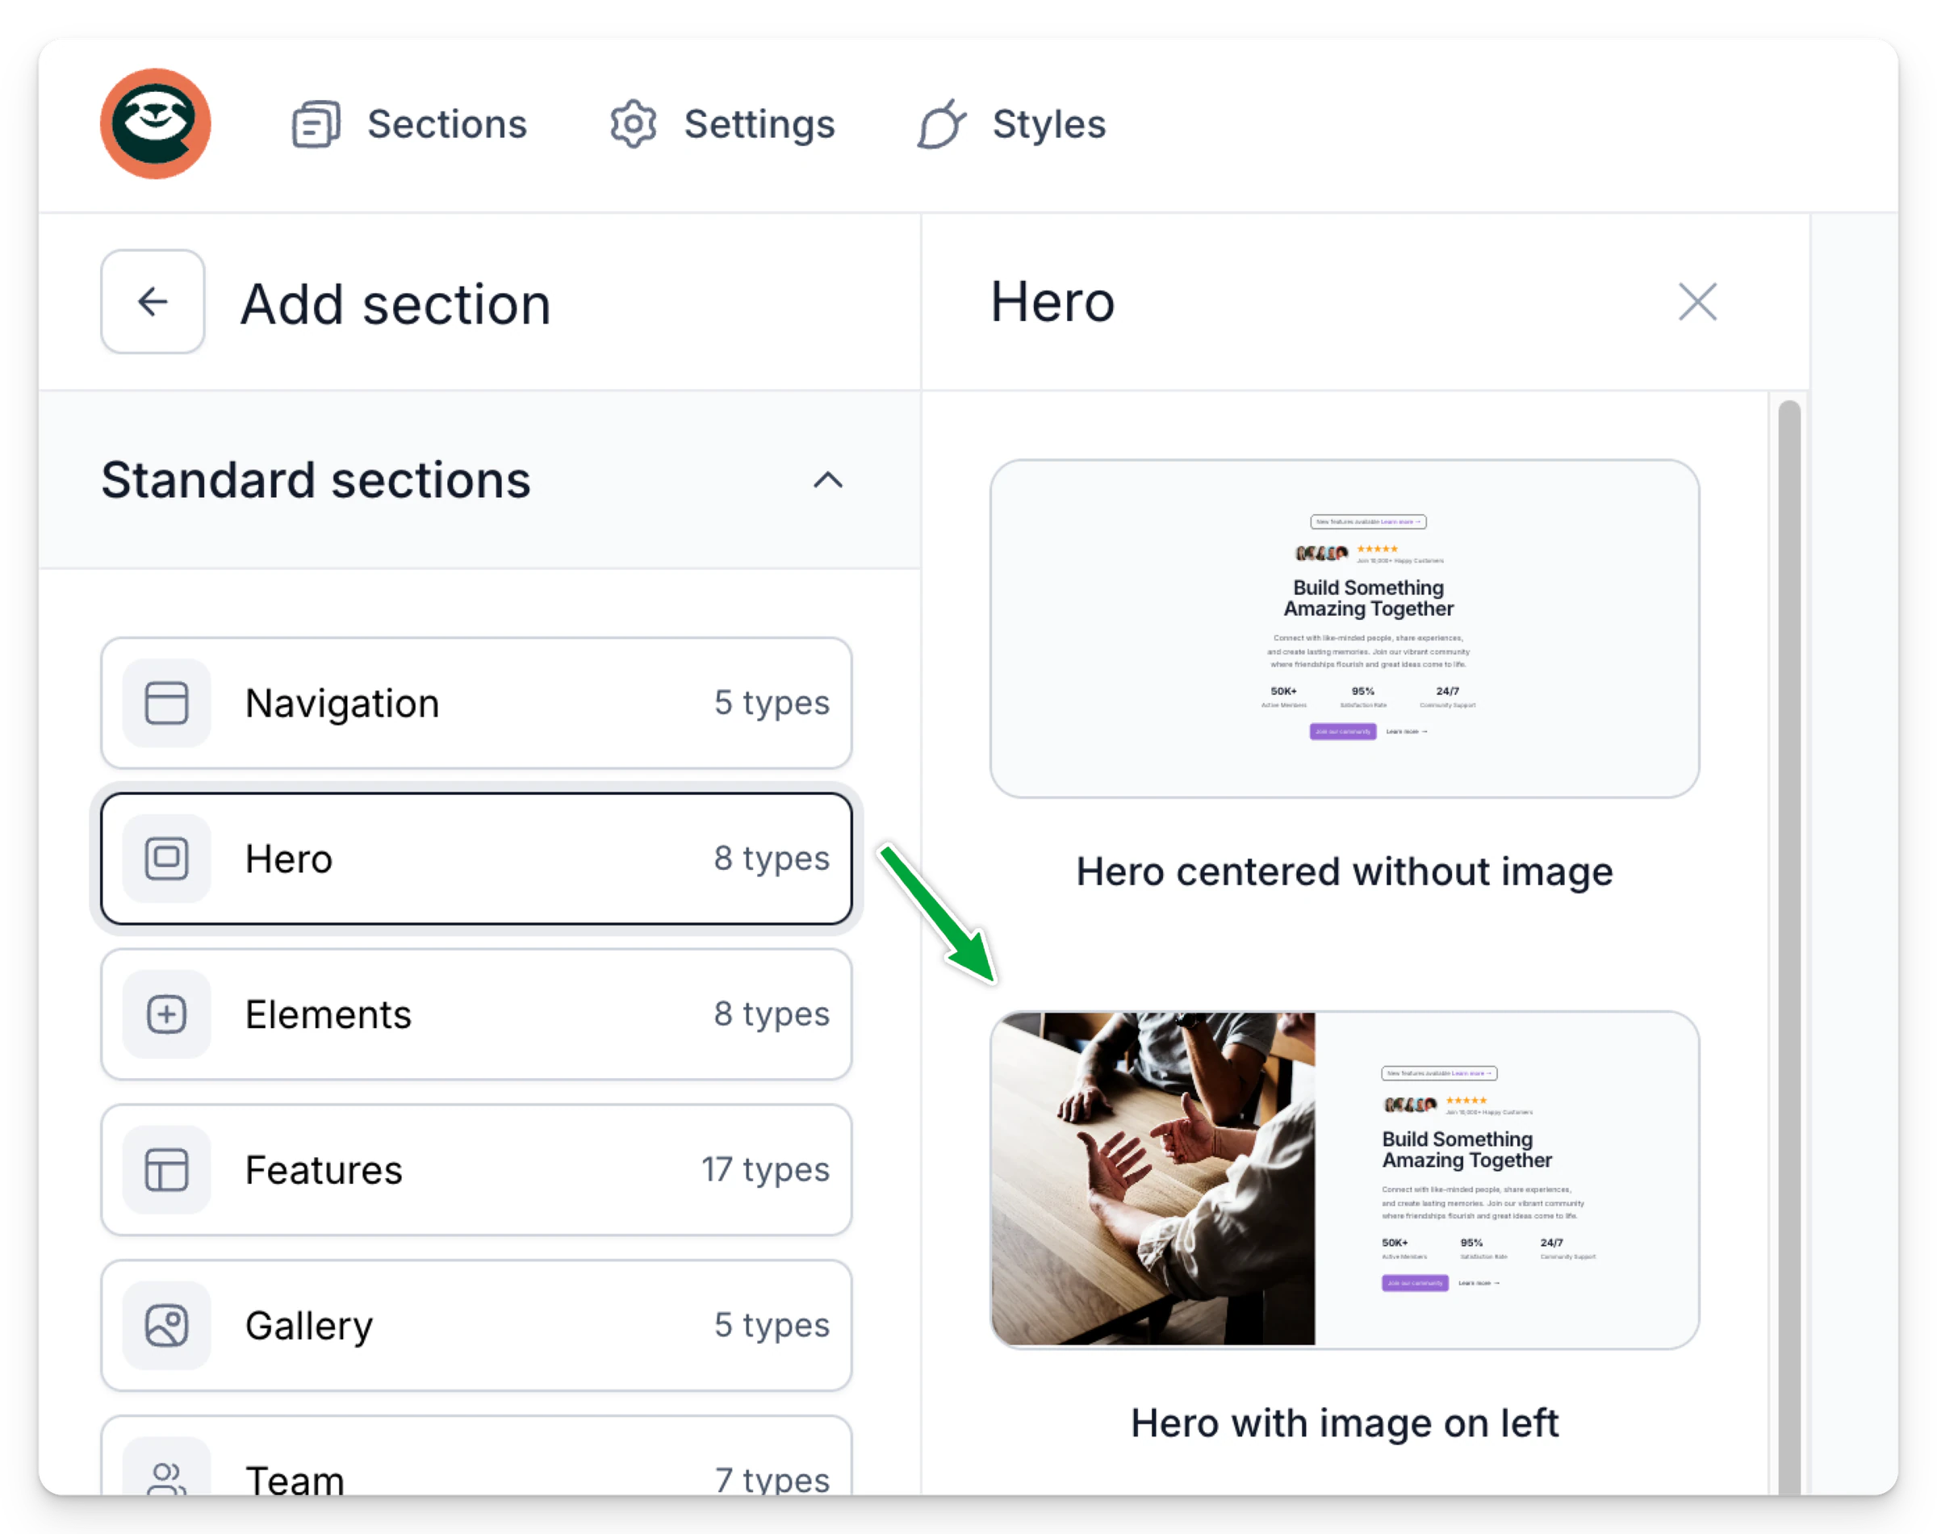Close the Hero panel
Screen dimensions: 1937x1534
tap(1697, 302)
